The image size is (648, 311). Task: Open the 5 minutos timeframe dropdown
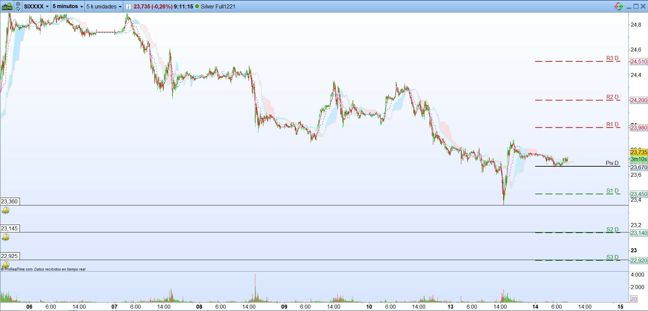(68, 6)
